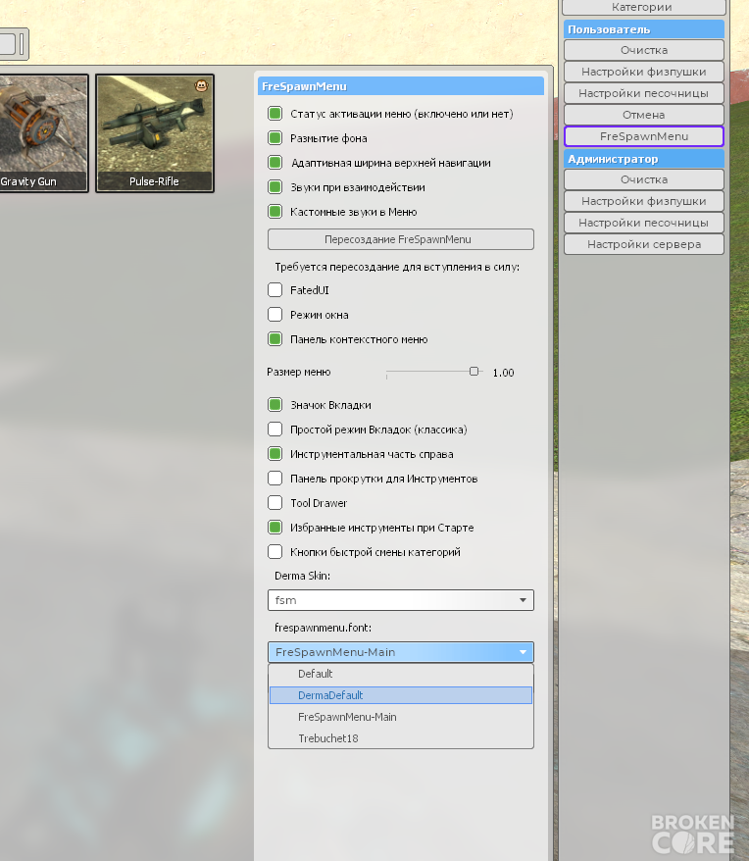Click the Категории button at top

643,7
